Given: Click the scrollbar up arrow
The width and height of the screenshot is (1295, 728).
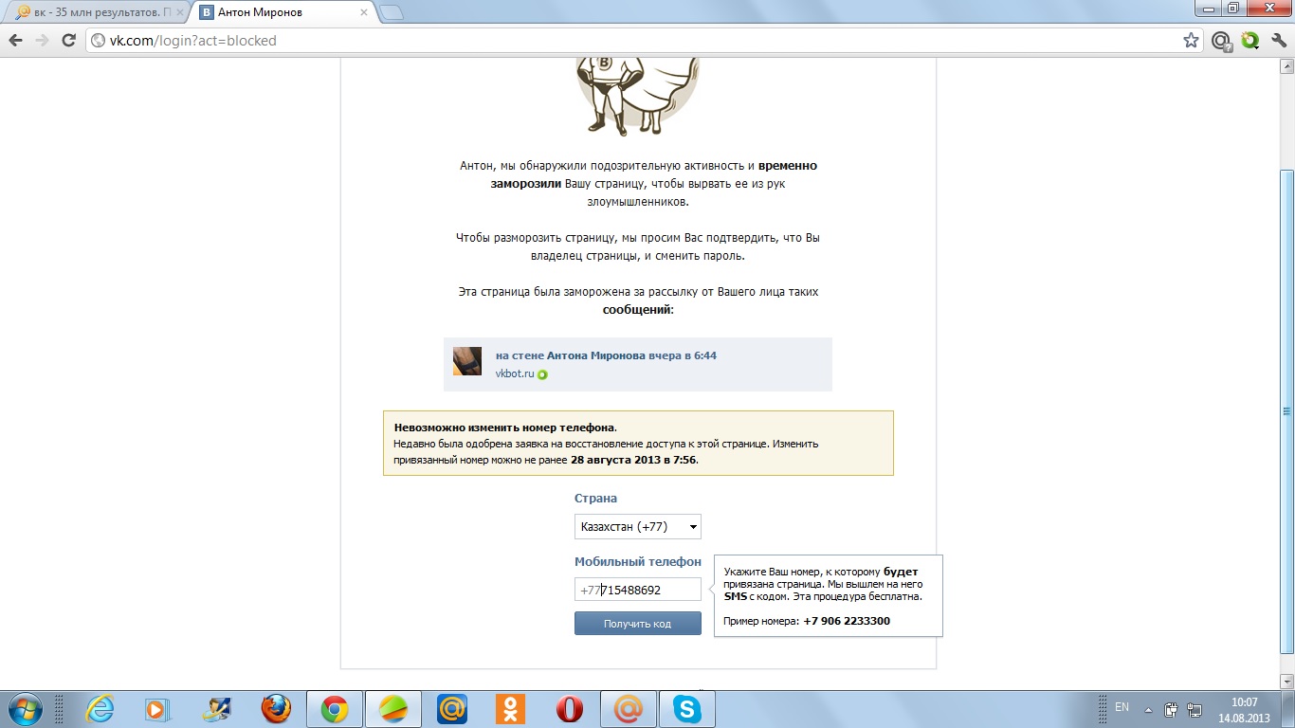Looking at the screenshot, I should point(1286,67).
